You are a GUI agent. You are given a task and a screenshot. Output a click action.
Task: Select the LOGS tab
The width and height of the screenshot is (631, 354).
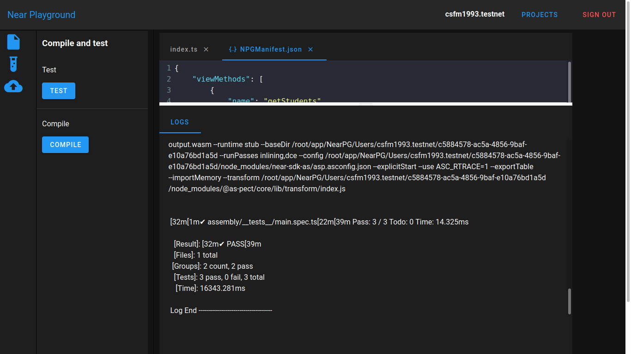180,122
